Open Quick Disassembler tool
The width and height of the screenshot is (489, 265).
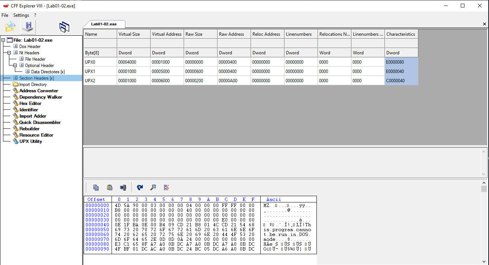[40, 122]
